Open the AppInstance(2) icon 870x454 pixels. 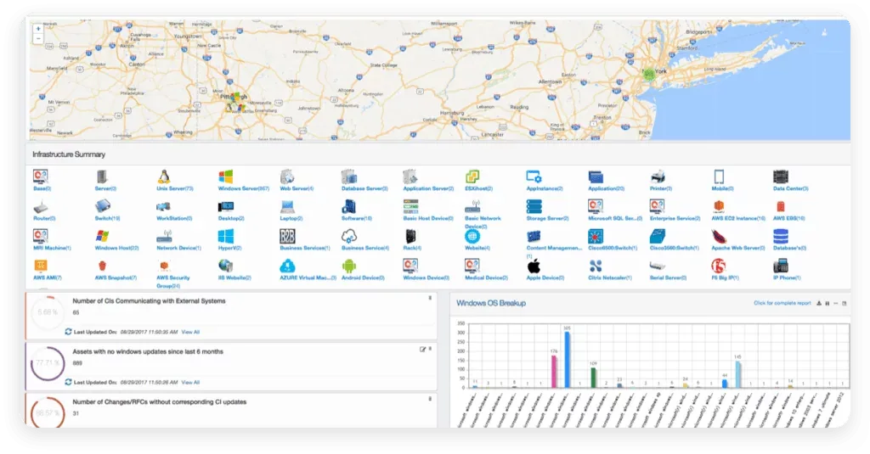[534, 177]
